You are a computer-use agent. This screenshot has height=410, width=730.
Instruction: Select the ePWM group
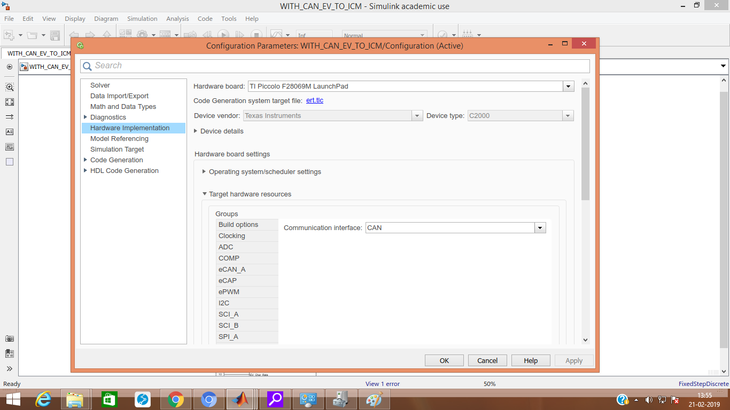pos(247,292)
